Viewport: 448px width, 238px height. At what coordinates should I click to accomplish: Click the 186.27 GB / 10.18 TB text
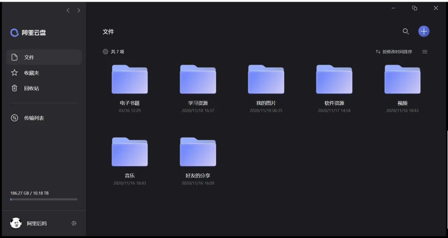pos(29,193)
